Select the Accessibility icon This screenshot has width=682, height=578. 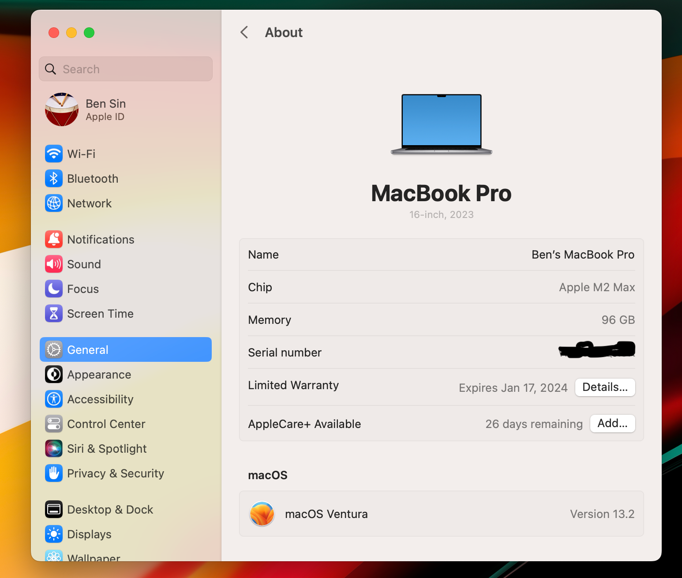coord(54,399)
